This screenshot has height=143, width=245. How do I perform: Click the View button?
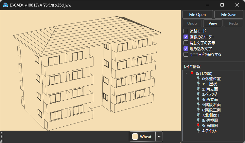point(213,23)
